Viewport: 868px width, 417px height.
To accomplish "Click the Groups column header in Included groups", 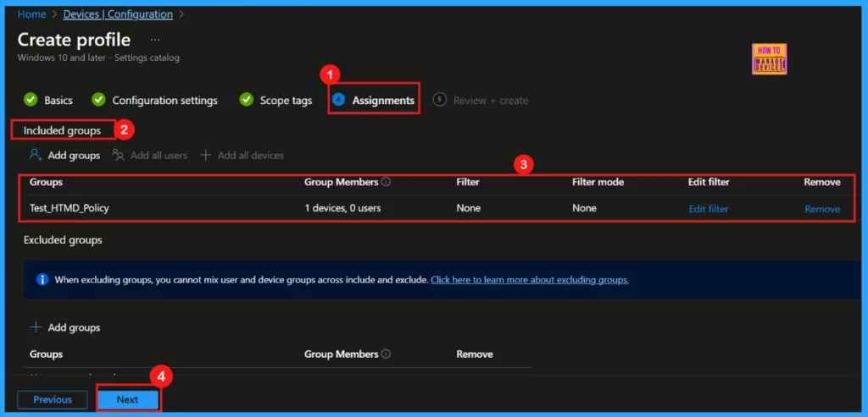I will tap(46, 182).
